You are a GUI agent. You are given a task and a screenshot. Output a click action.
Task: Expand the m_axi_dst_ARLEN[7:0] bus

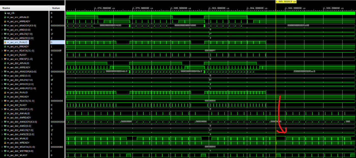tap(2, 80)
